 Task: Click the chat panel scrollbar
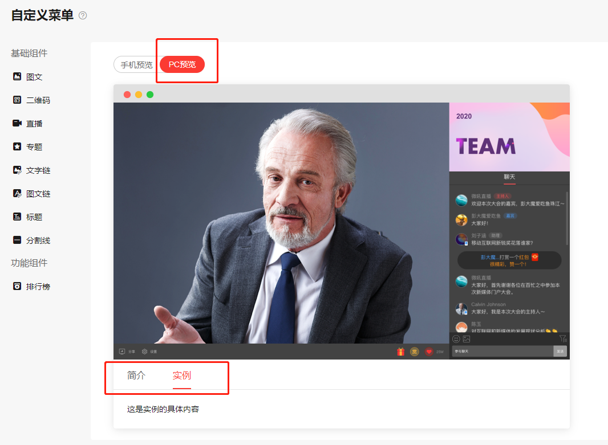567,218
